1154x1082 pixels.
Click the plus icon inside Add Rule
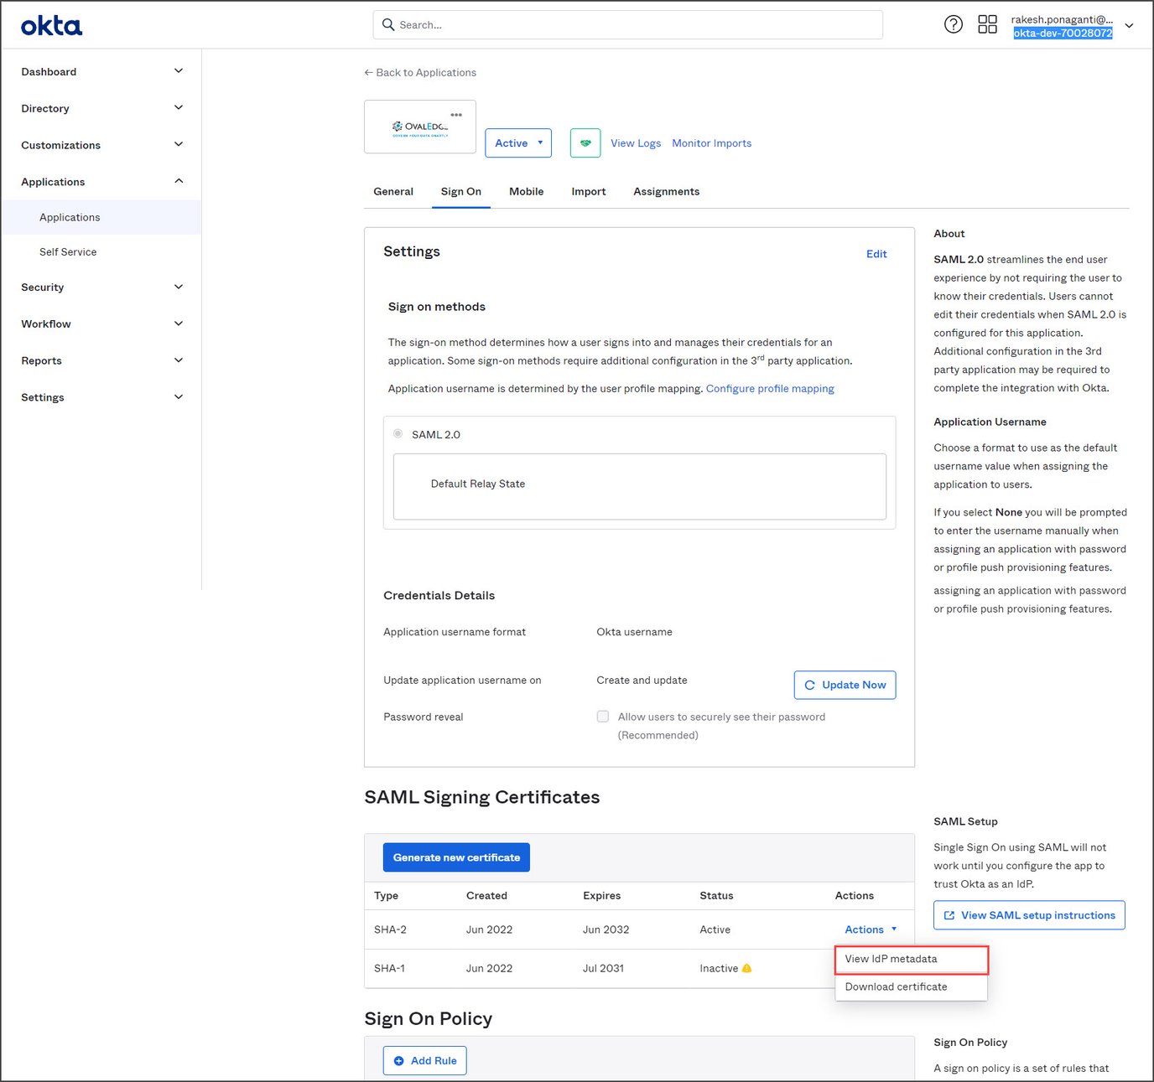click(399, 1060)
